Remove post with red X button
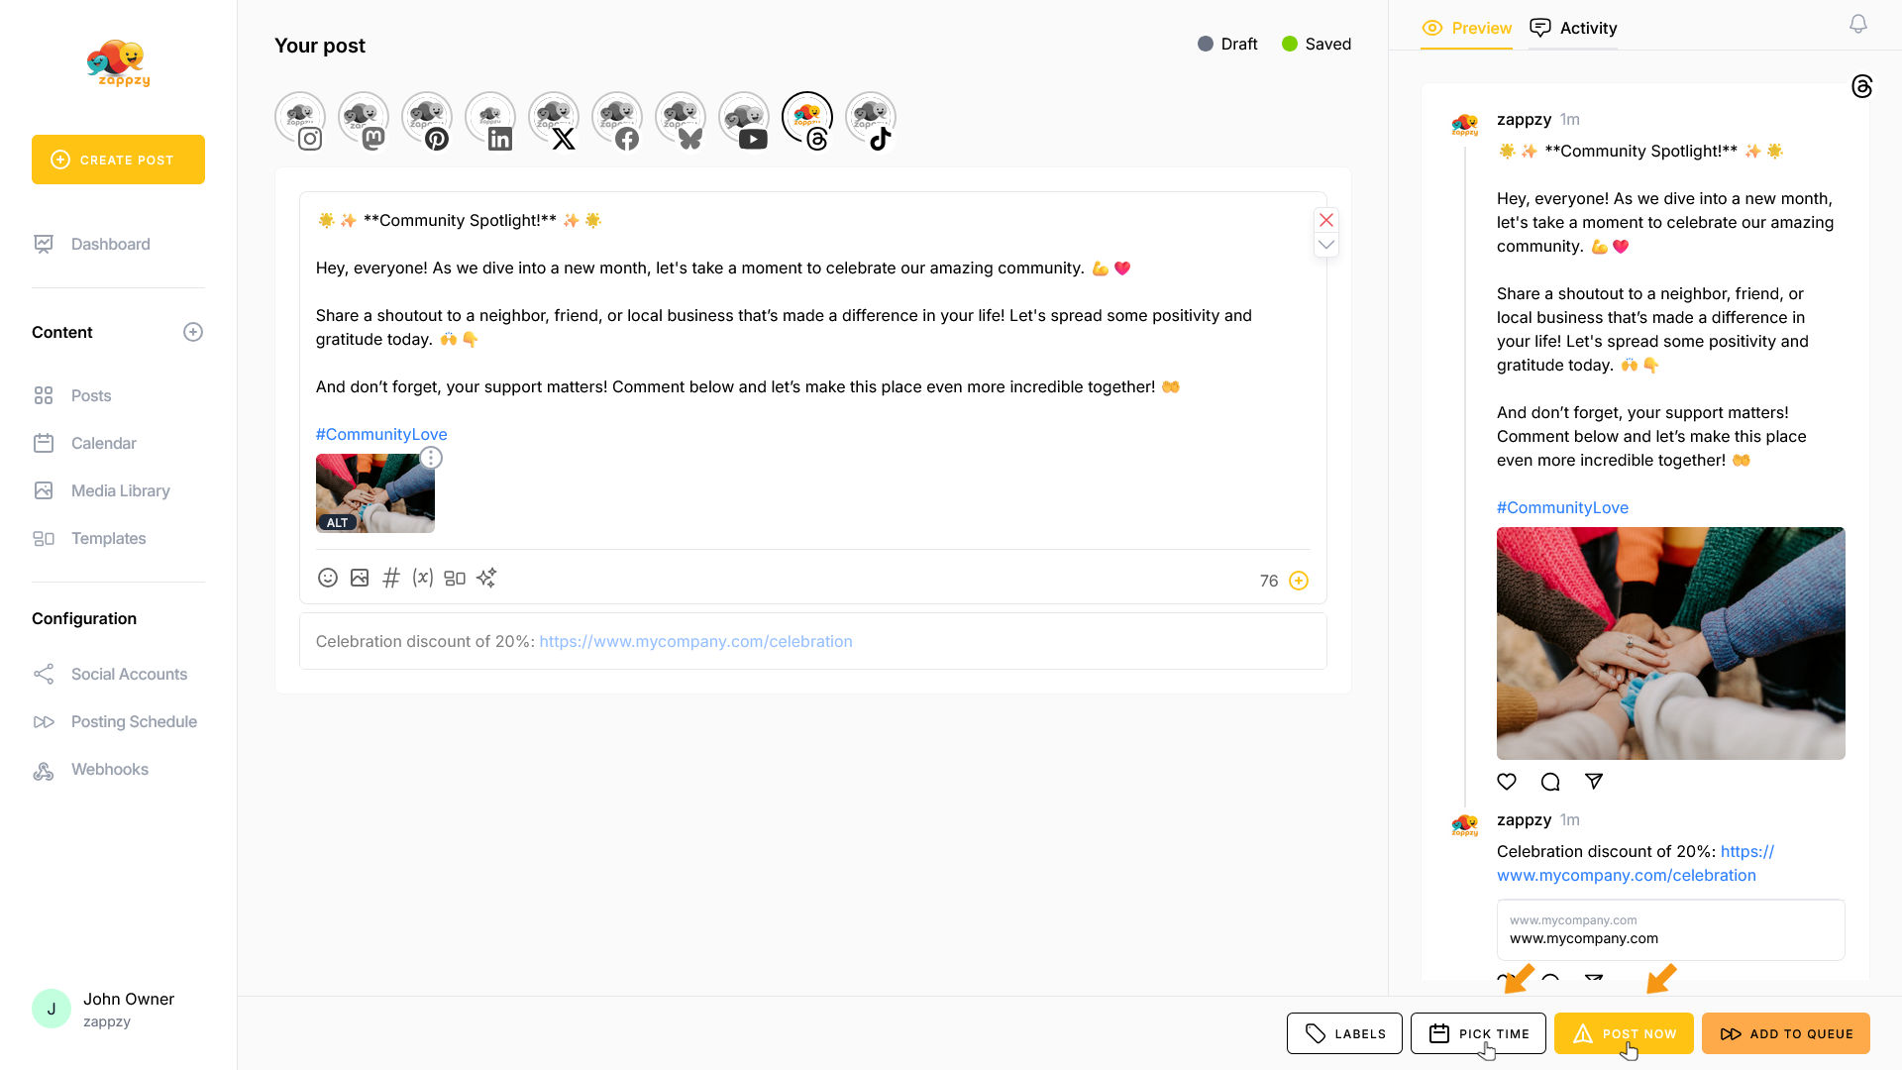 (1326, 220)
